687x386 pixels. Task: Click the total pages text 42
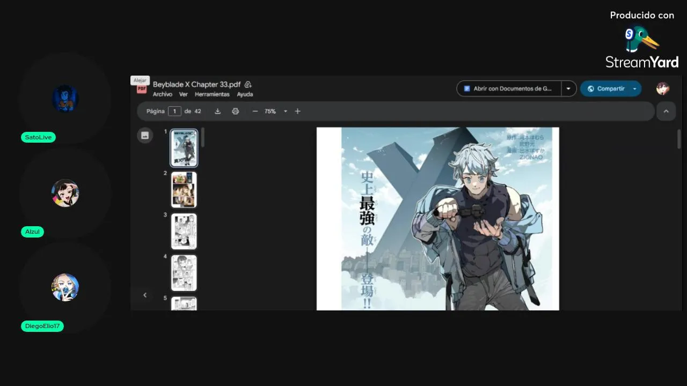click(198, 111)
